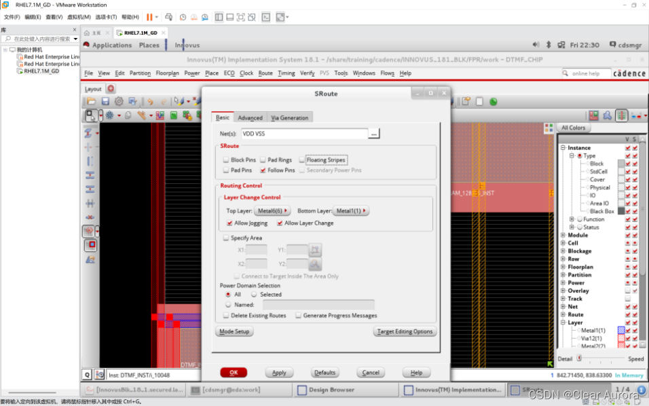This screenshot has width=649, height=406.
Task: Expand the Function tree node
Action: (572, 219)
